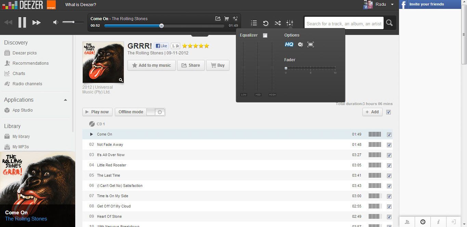The width and height of the screenshot is (467, 227).
Task: Pause playback with the pause button
Action: [x=22, y=23]
